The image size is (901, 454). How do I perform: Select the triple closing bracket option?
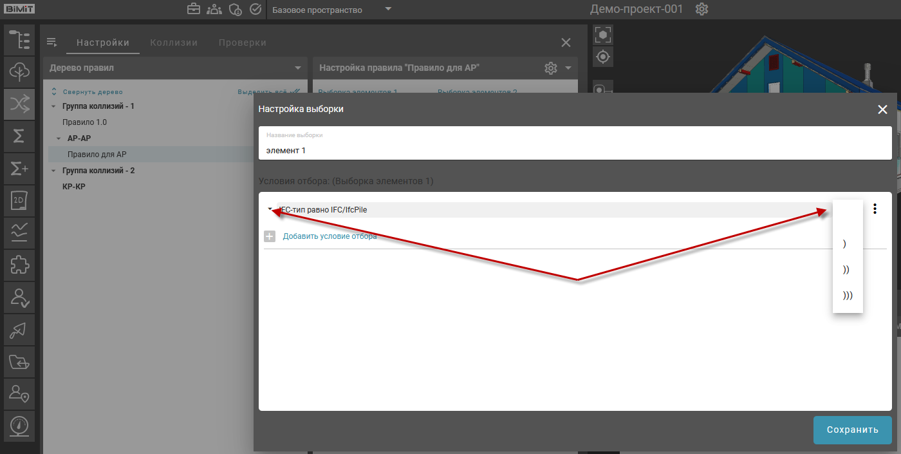point(847,296)
